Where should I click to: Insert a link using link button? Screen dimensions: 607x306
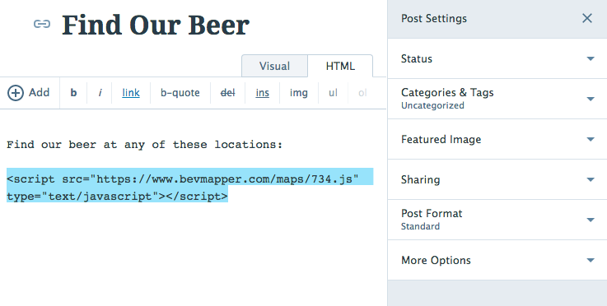click(x=131, y=93)
